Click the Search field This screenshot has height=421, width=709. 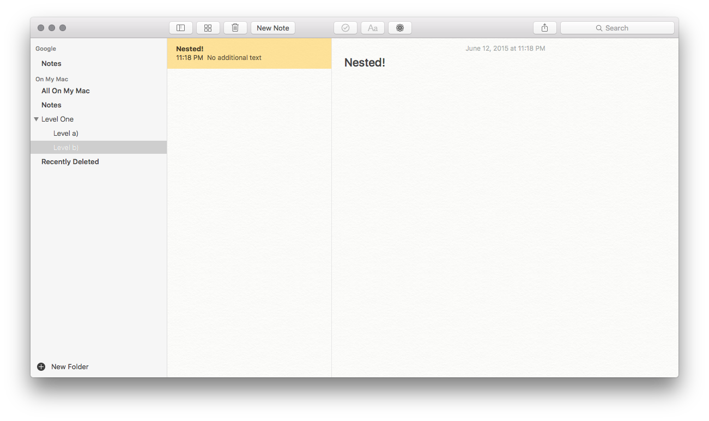(x=617, y=28)
